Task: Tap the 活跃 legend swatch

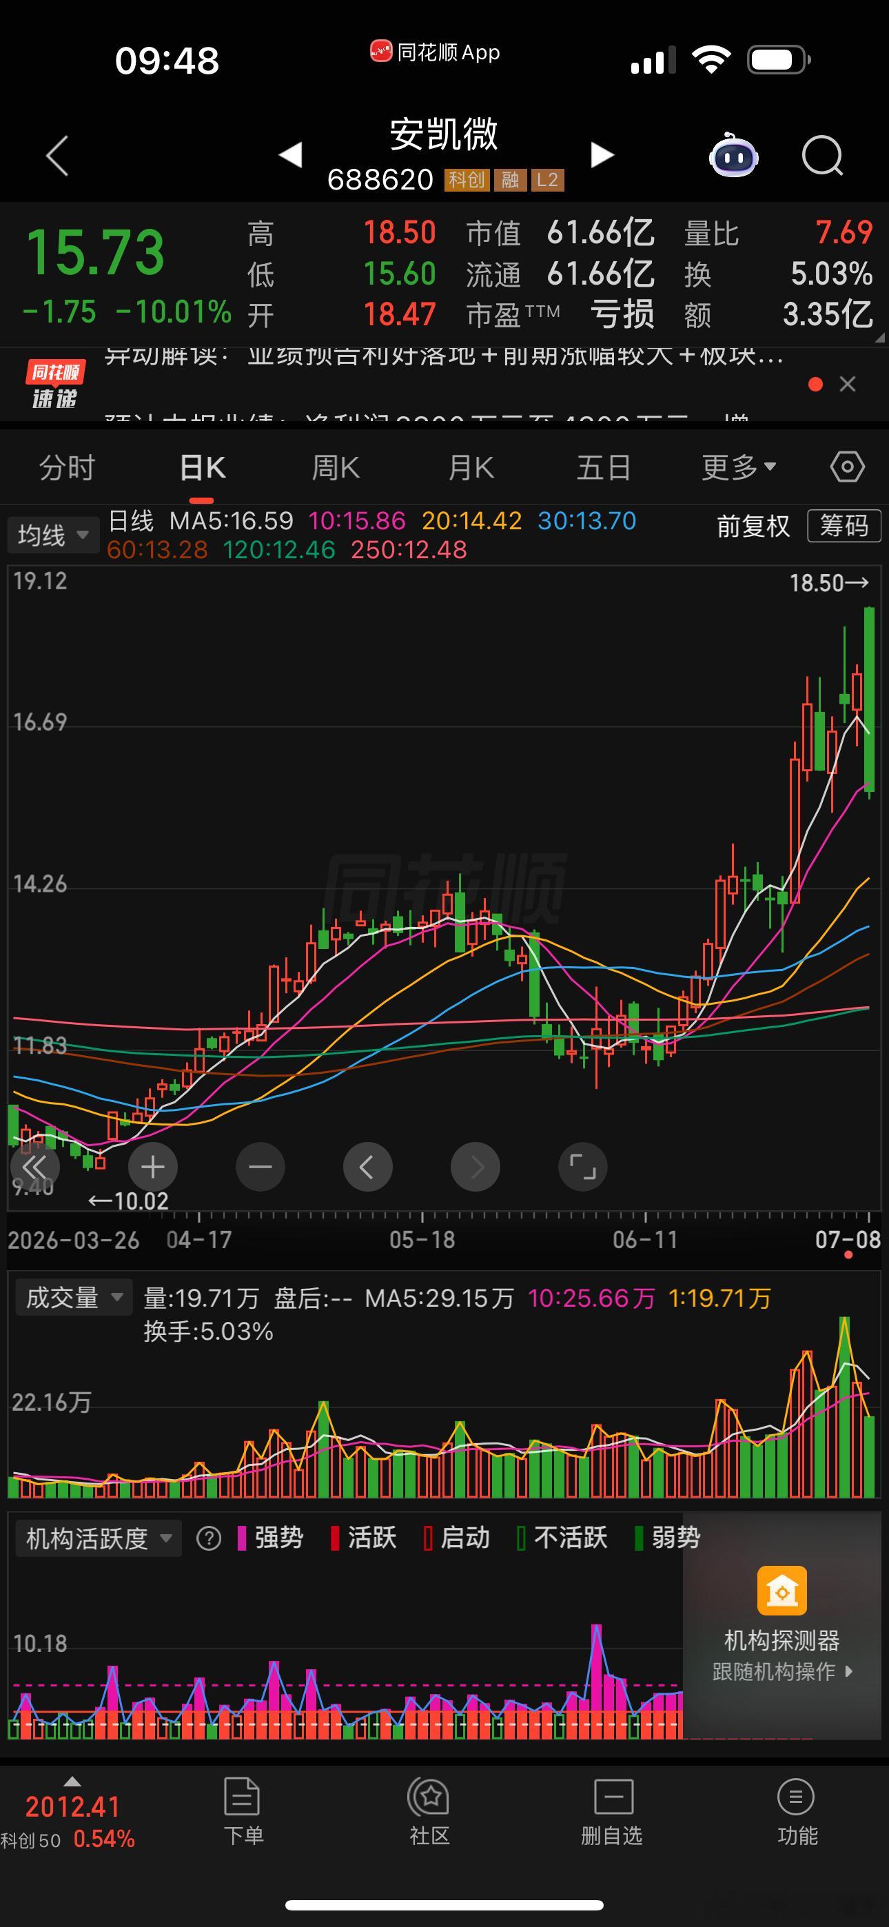Action: click(335, 1538)
